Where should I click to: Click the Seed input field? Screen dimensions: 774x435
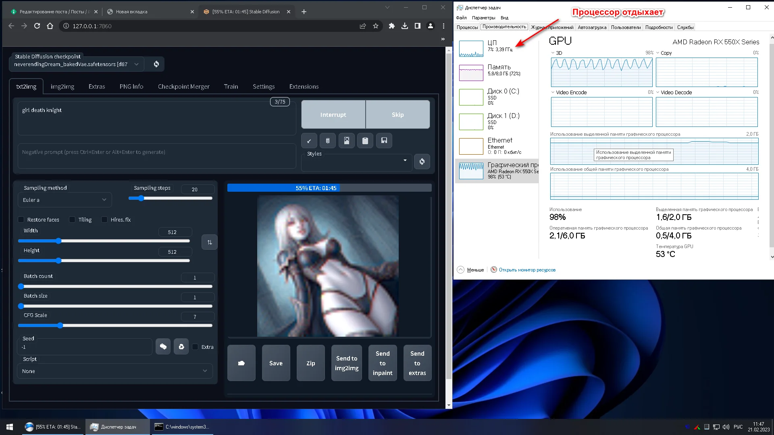85,347
